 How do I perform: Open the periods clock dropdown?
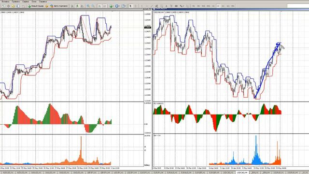tap(118, 6)
